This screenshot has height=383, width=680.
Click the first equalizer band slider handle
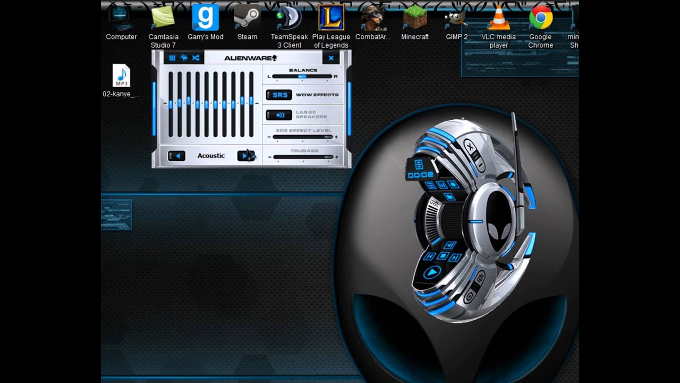(171, 104)
